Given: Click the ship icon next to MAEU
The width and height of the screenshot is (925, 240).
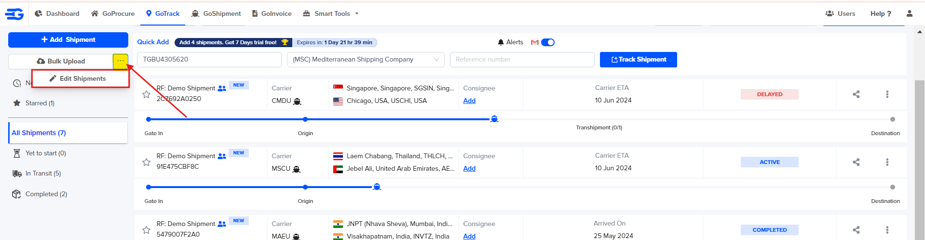Looking at the screenshot, I should point(296,237).
